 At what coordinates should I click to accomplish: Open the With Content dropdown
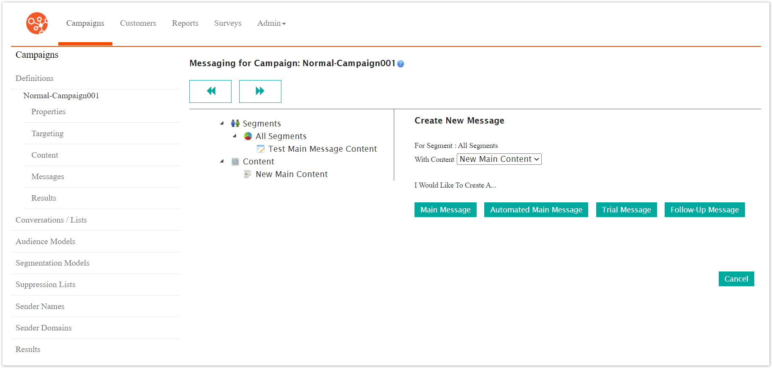pyautogui.click(x=499, y=159)
